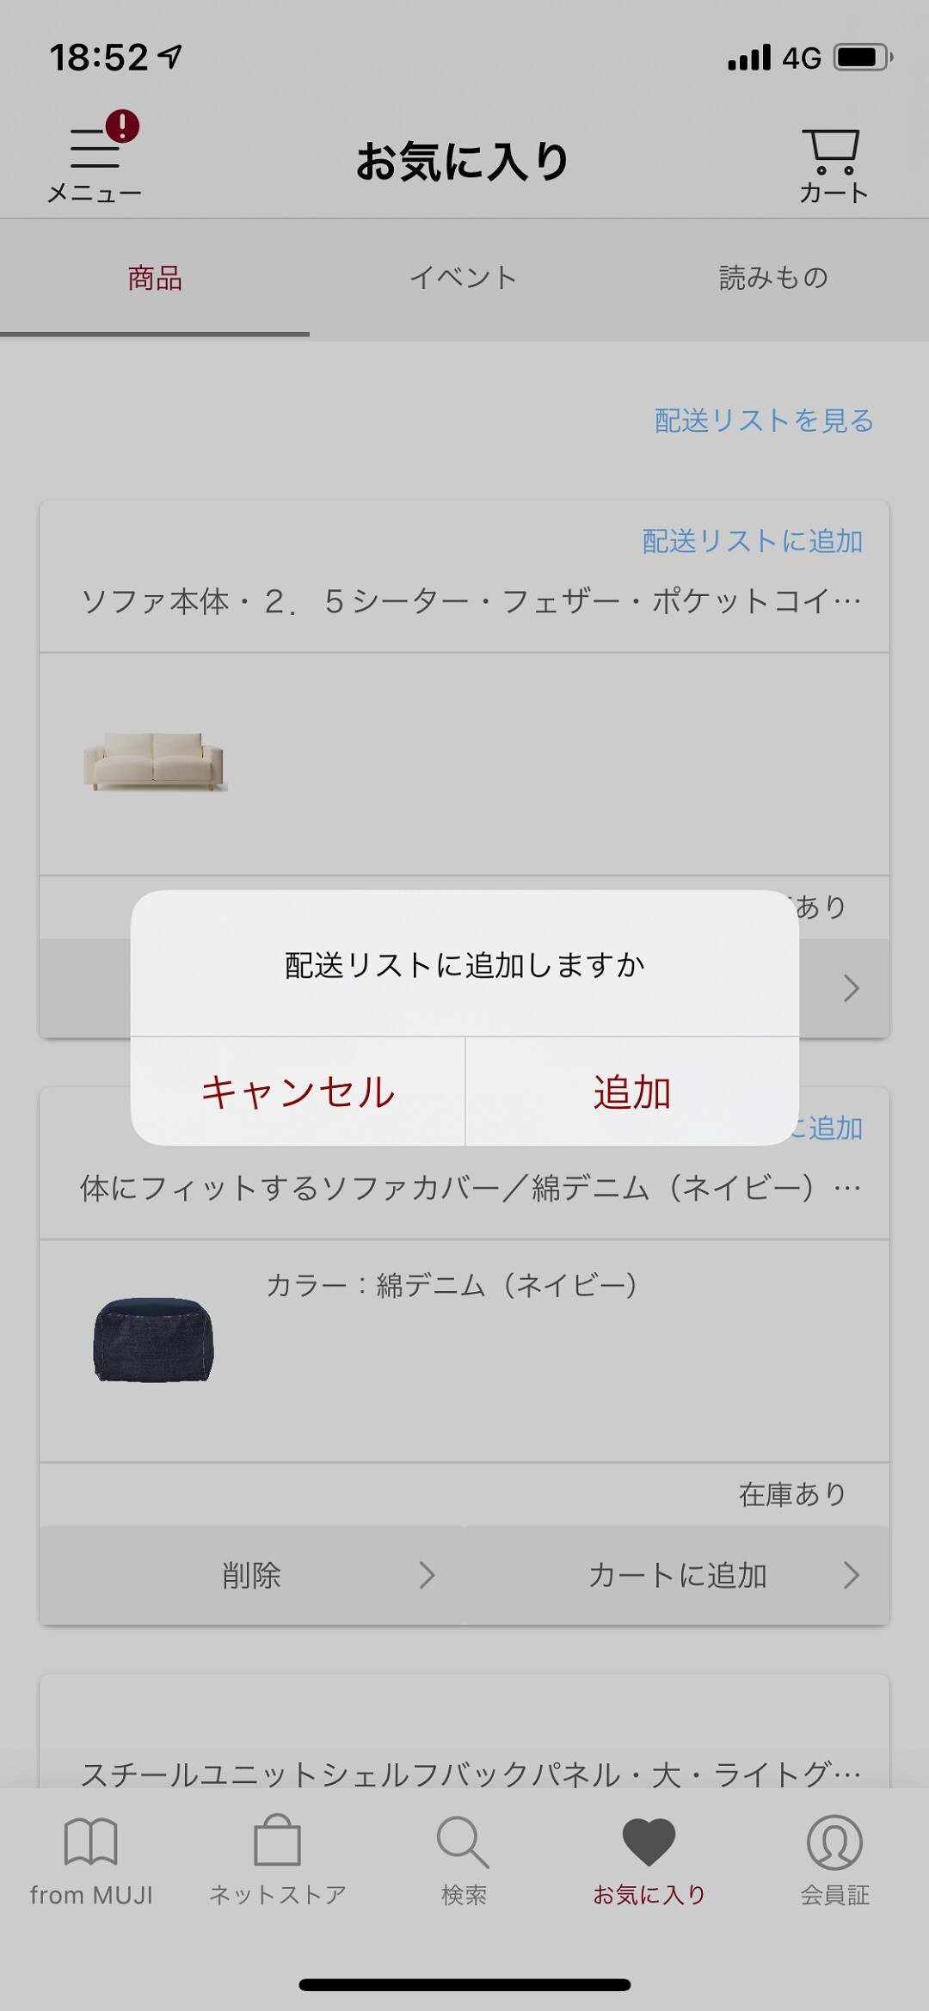
Task: Select the 商品 tab
Action: [155, 278]
